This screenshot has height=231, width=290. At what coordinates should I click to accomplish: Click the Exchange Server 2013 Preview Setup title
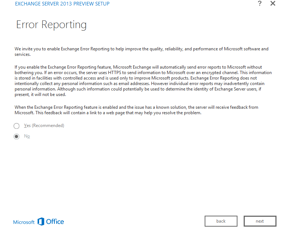coord(62,4)
